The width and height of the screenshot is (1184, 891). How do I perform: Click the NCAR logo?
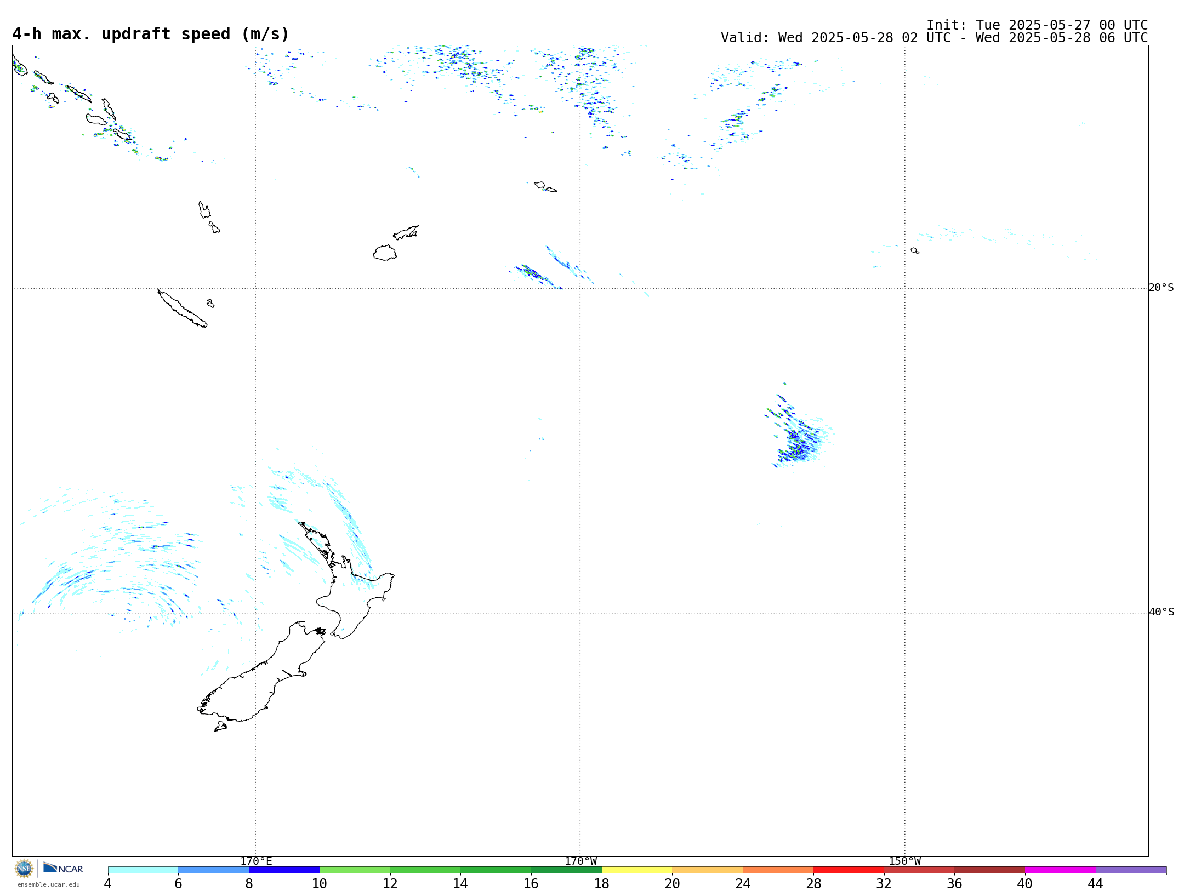(x=64, y=868)
